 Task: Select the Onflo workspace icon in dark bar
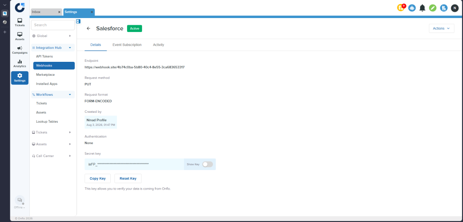(x=5, y=13)
